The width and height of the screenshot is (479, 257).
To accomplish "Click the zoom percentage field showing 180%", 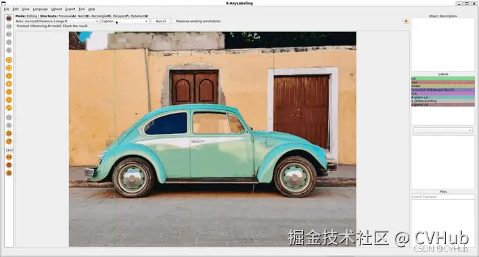I will coord(9,150).
